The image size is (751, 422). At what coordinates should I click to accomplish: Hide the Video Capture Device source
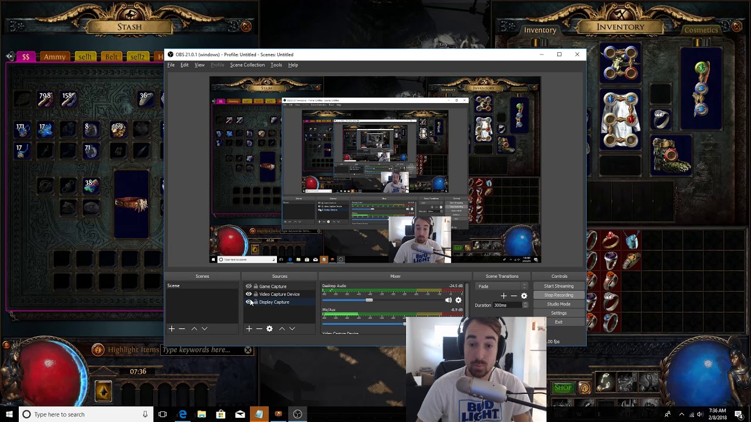(248, 294)
